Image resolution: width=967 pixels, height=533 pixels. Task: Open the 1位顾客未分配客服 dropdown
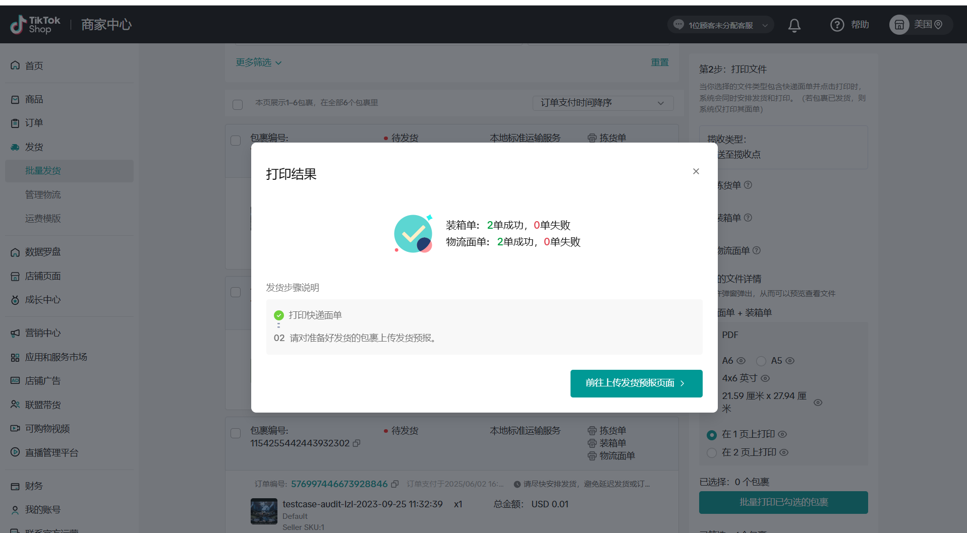point(720,25)
